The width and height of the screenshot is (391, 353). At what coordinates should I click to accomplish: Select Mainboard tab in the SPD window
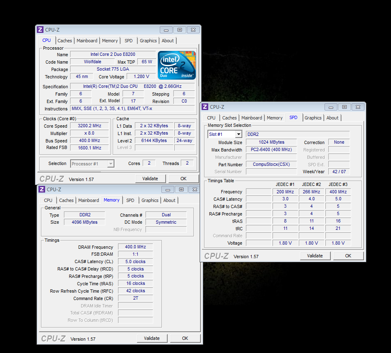click(x=252, y=118)
